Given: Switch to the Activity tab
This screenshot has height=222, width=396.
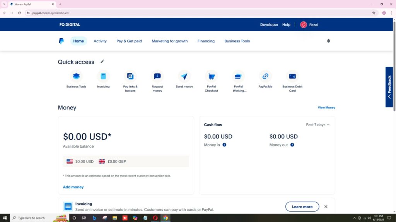Looking at the screenshot, I should pos(100,41).
